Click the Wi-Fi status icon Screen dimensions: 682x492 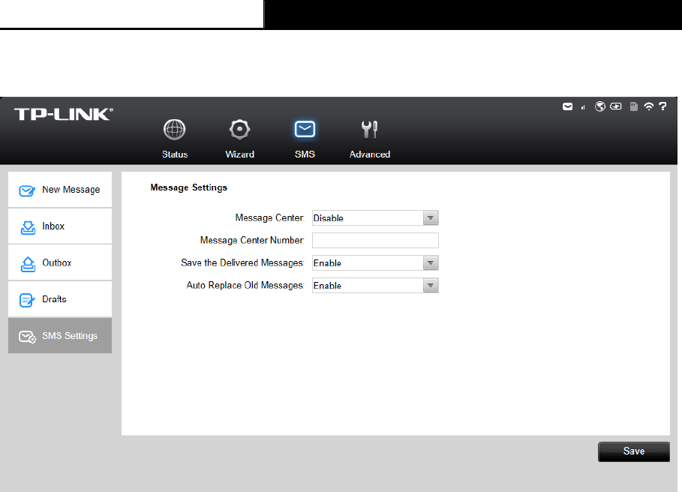click(648, 106)
